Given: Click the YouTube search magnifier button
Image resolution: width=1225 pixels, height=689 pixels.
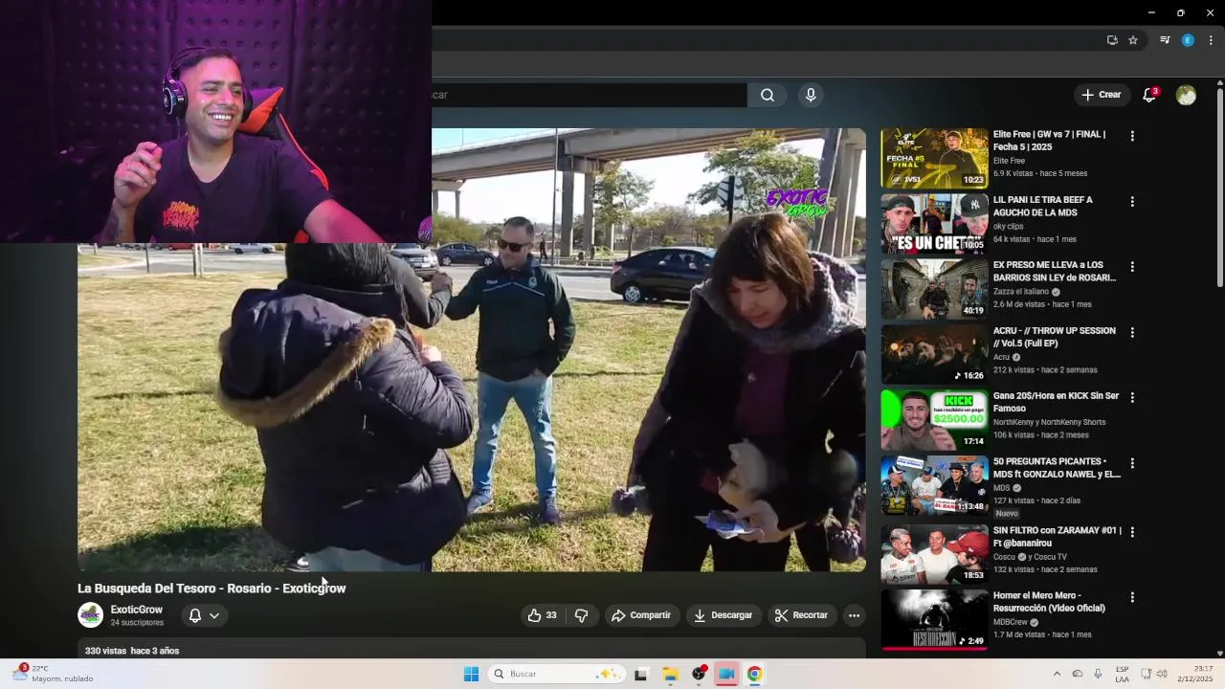Looking at the screenshot, I should pos(767,95).
